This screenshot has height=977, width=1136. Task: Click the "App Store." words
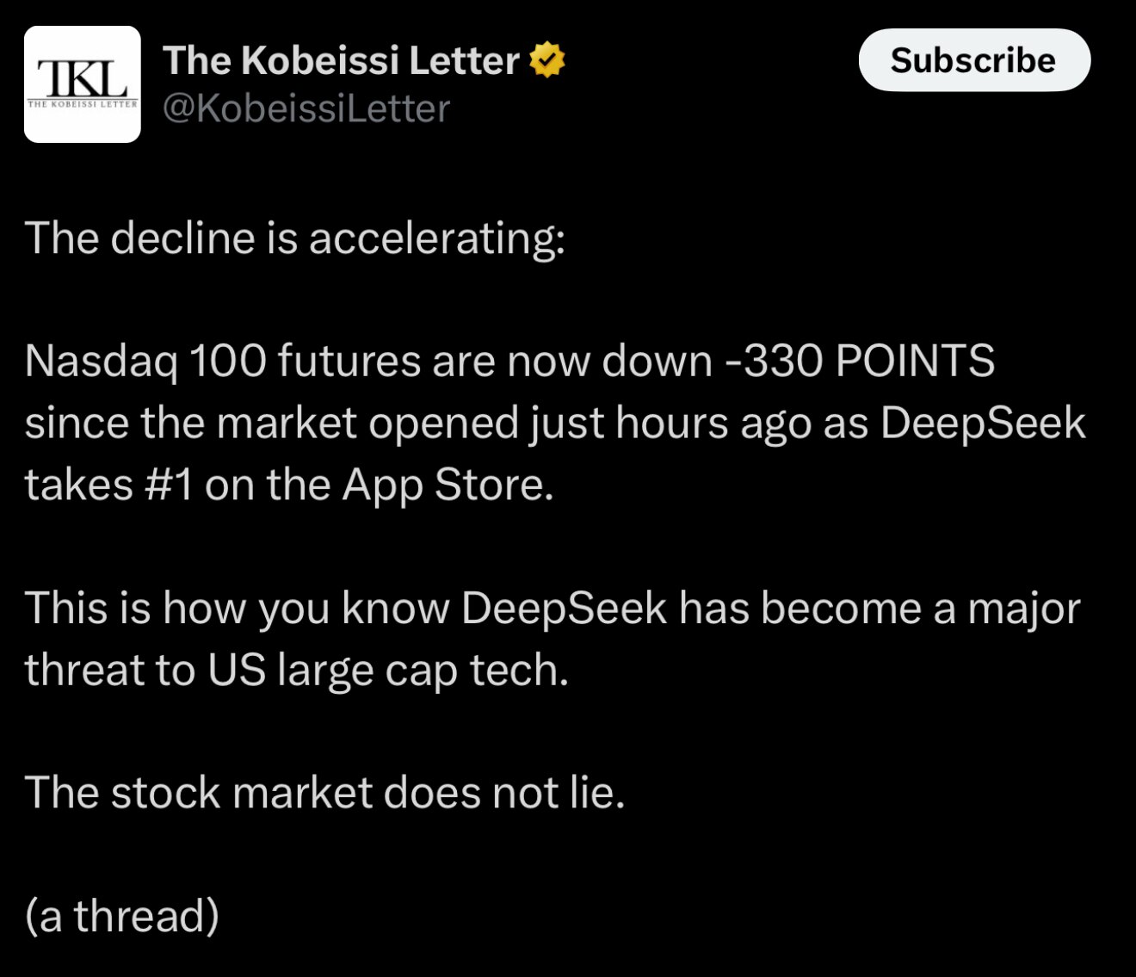(x=448, y=485)
